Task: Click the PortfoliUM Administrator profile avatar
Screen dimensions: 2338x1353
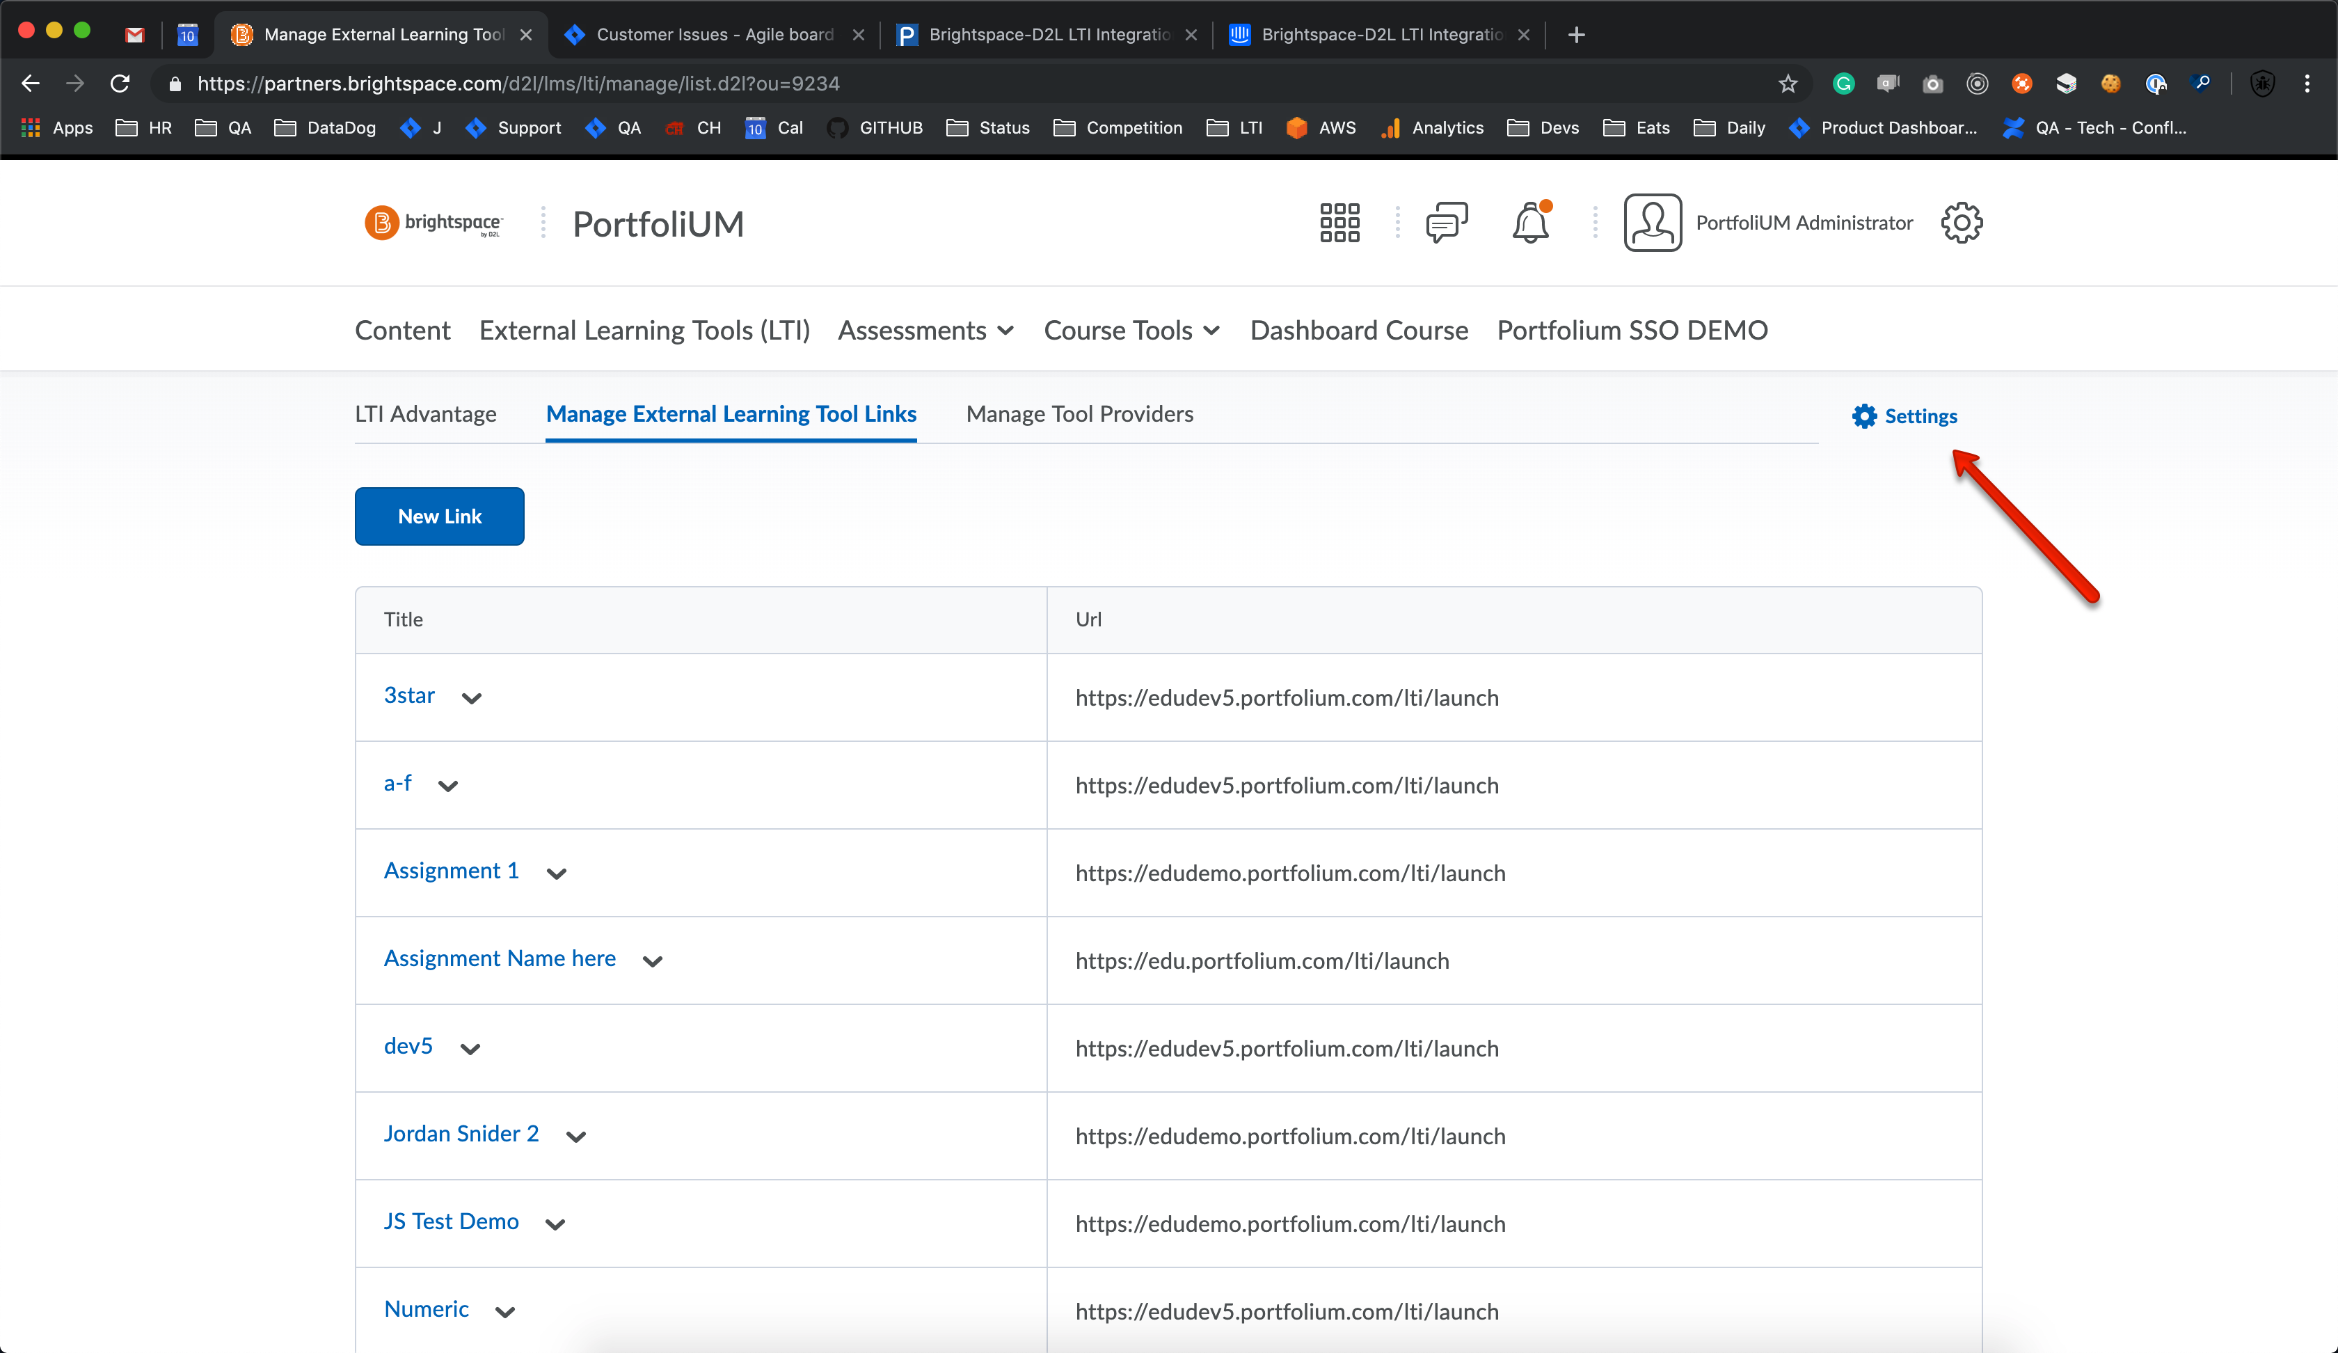Action: (x=1651, y=223)
